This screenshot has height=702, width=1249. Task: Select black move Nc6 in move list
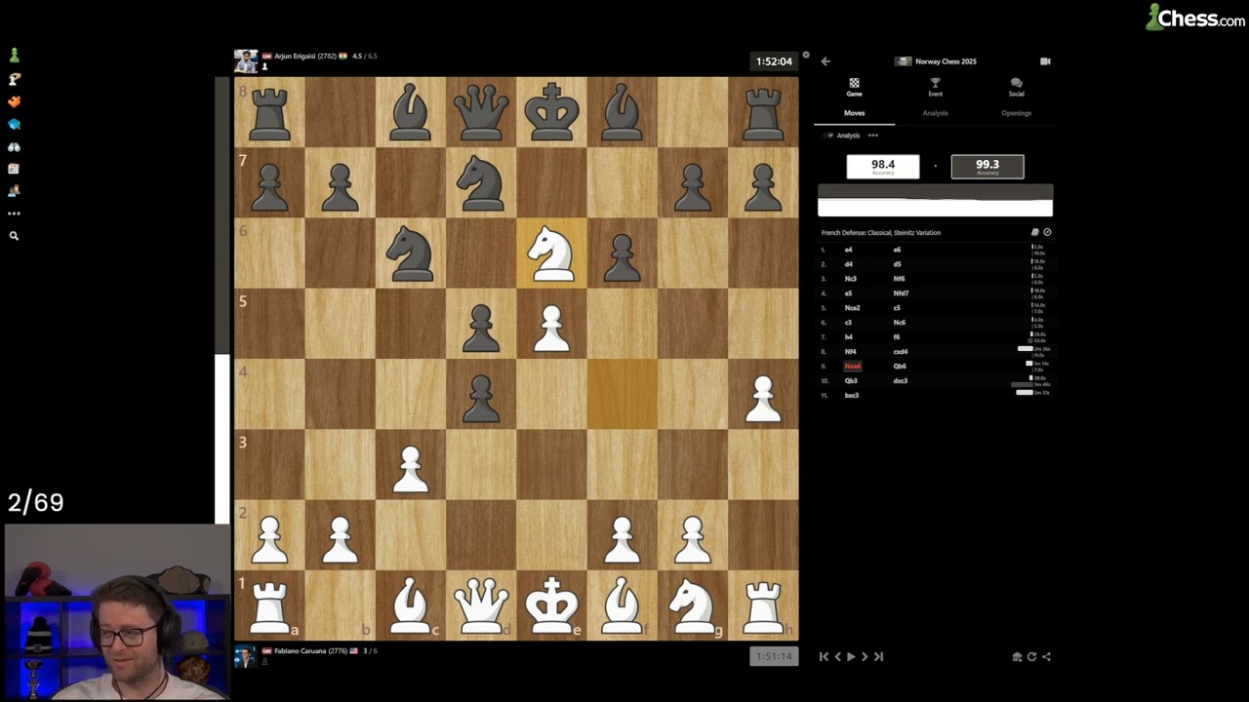(899, 323)
